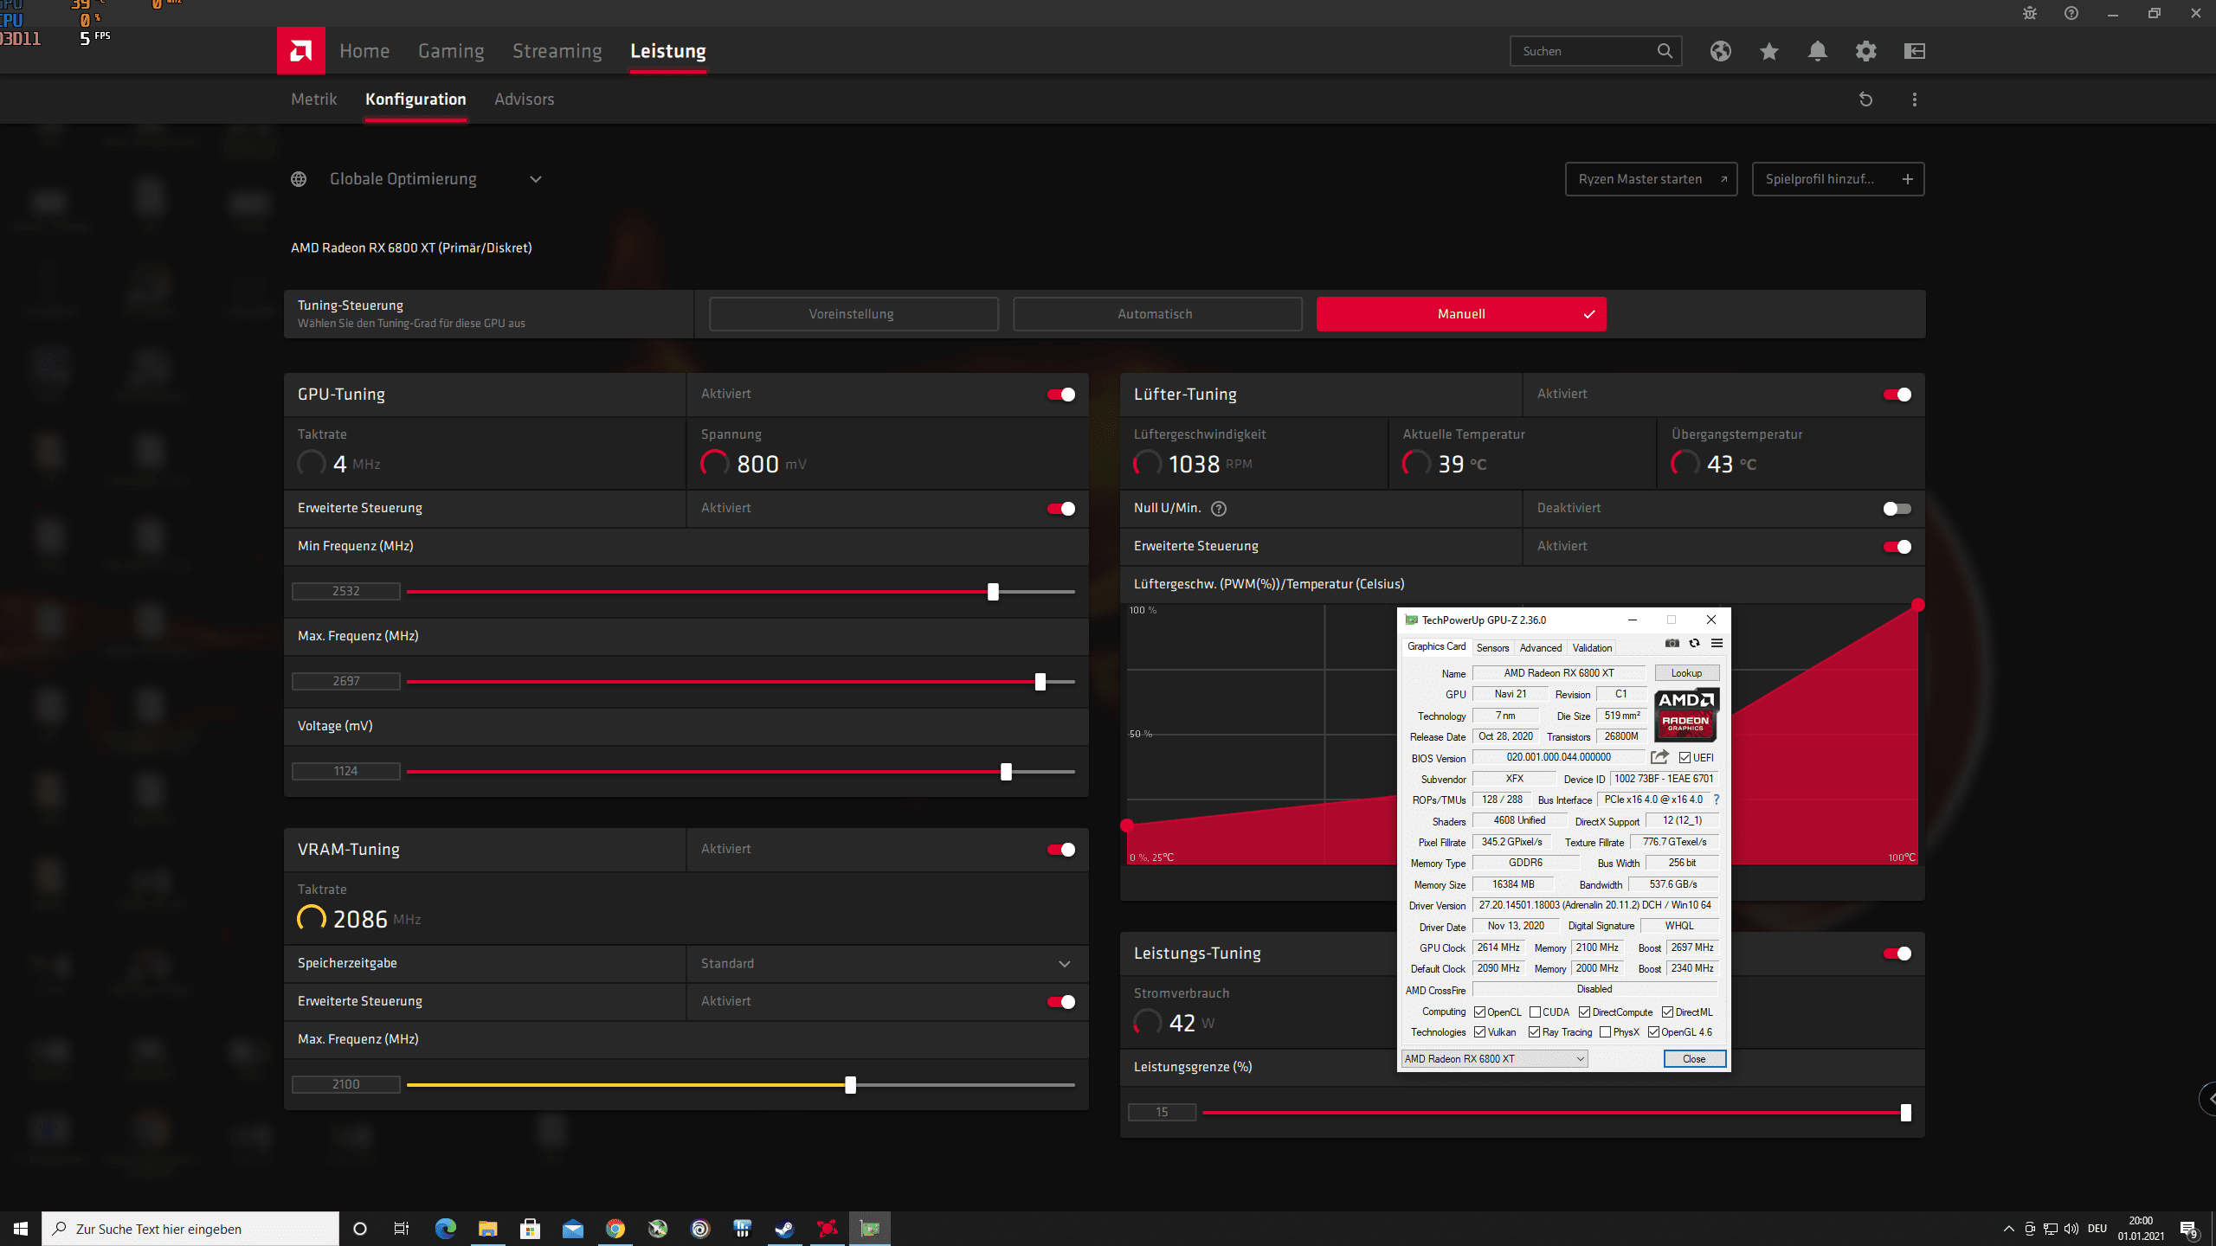
Task: Open Chrome from taskbar
Action: (x=615, y=1229)
